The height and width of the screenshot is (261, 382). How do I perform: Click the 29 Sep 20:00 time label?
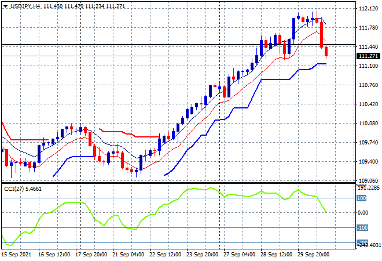click(x=313, y=255)
